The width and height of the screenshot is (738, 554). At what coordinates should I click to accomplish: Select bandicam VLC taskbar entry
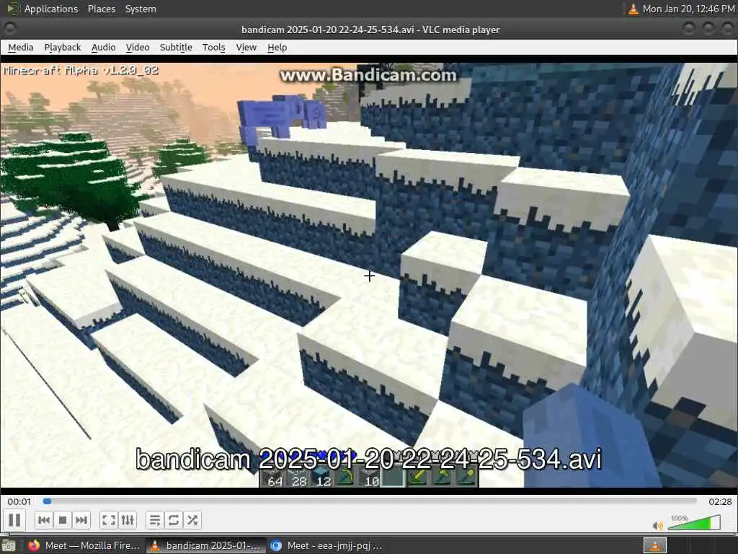point(205,545)
